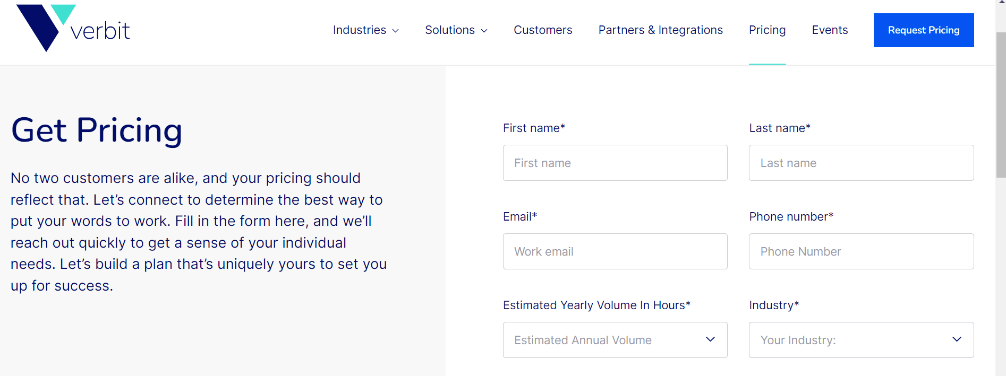Open the Partners & Integrations menu
The width and height of the screenshot is (1006, 376).
(x=660, y=30)
